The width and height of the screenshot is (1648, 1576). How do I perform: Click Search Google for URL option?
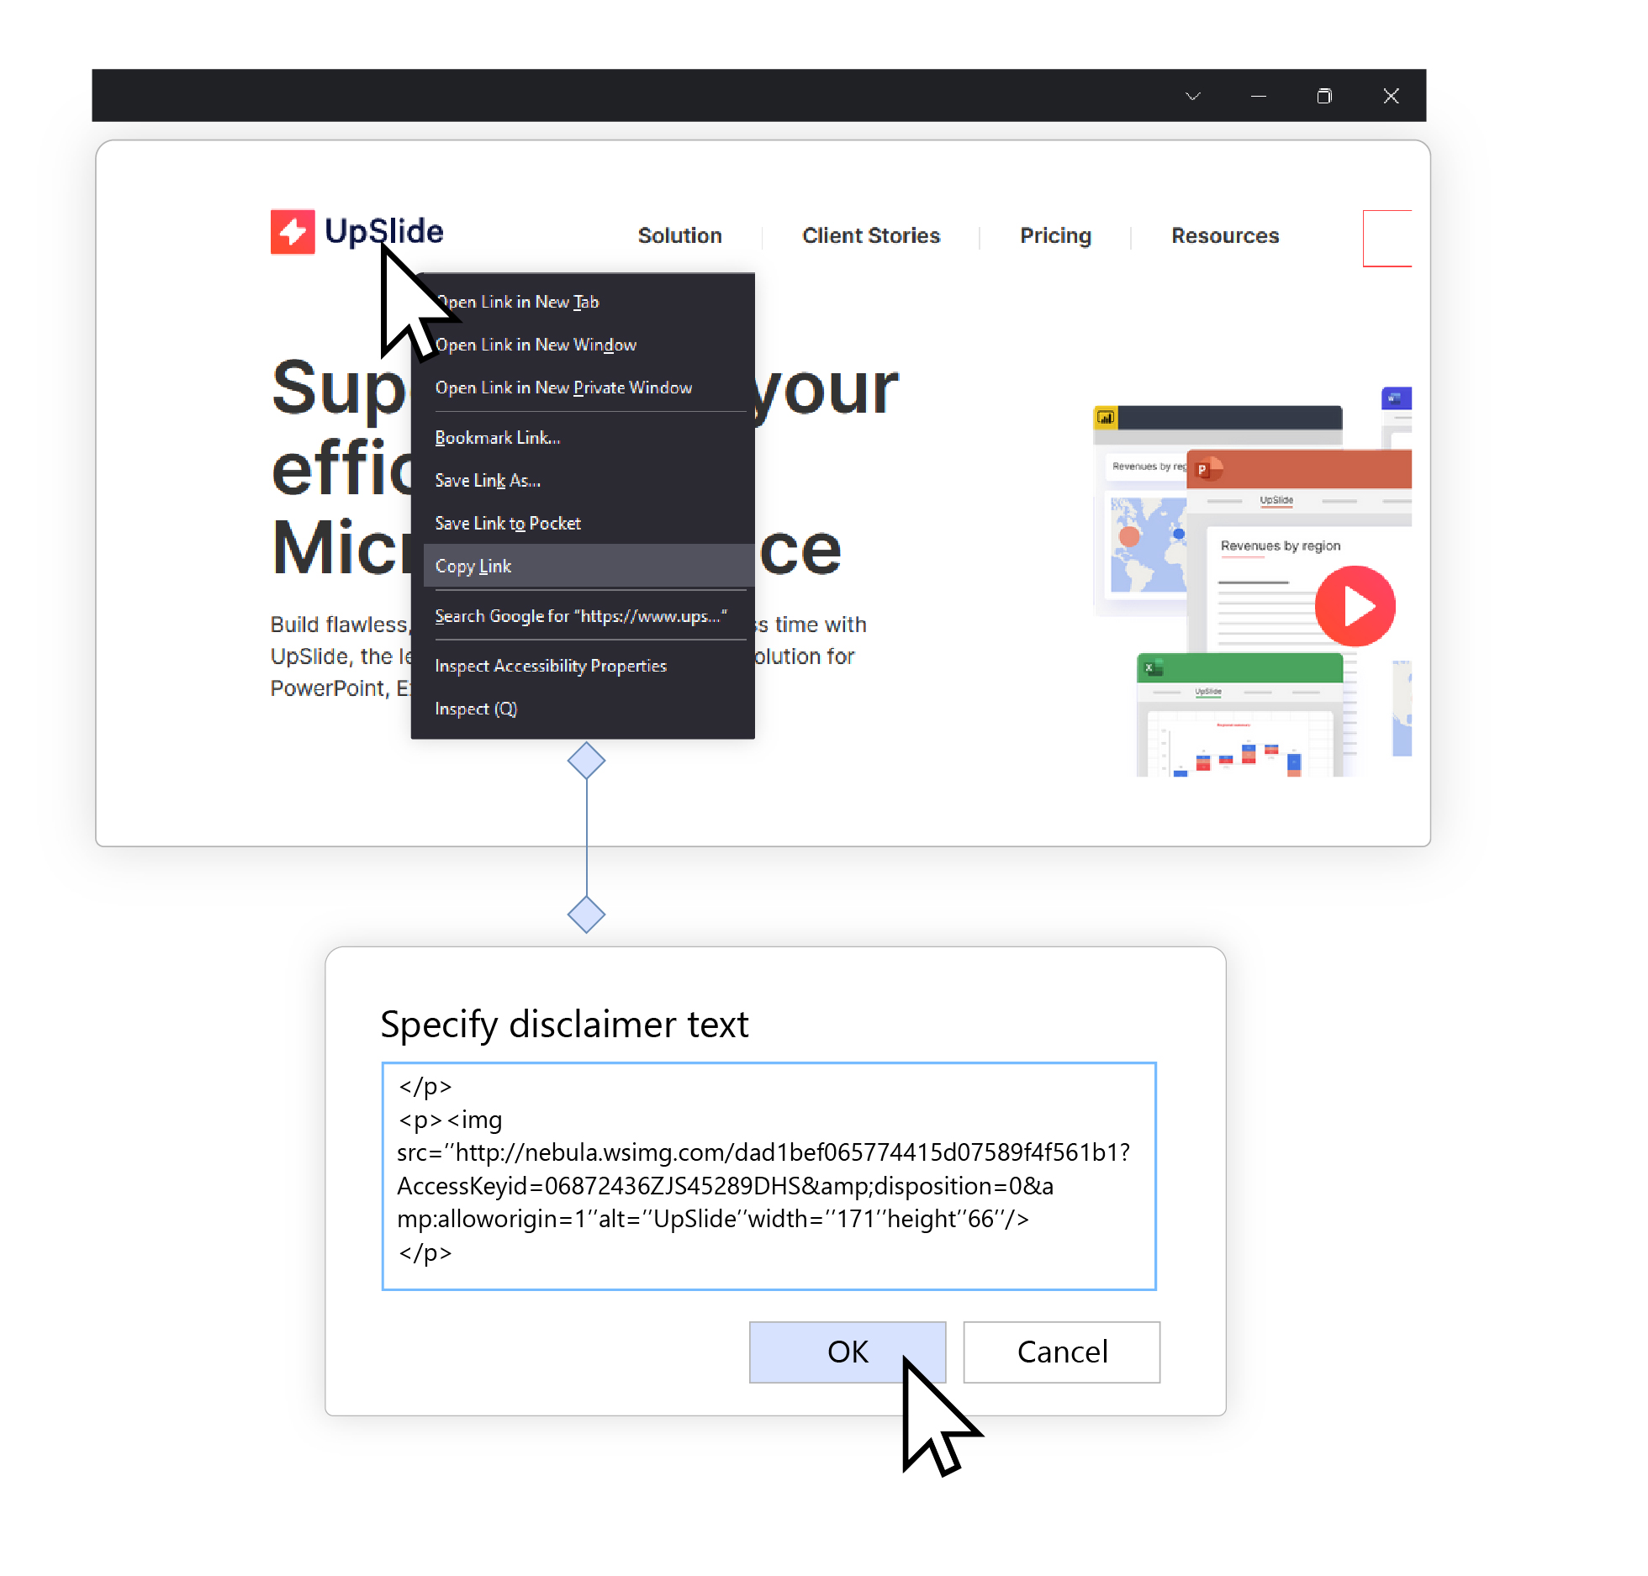(578, 615)
